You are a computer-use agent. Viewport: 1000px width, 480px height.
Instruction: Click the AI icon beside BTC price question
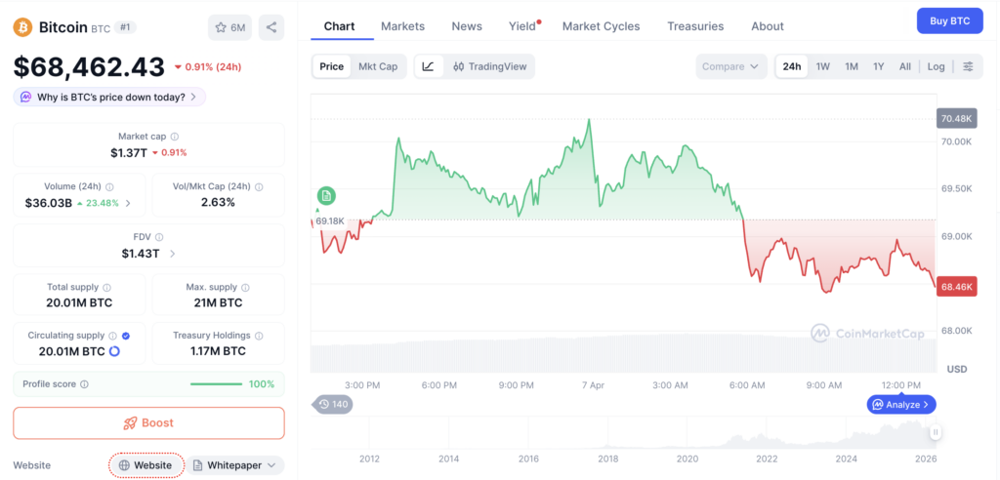click(25, 97)
